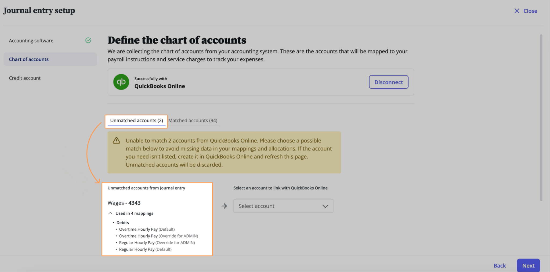Click Select an account to link label
The width and height of the screenshot is (550, 272).
(280, 188)
